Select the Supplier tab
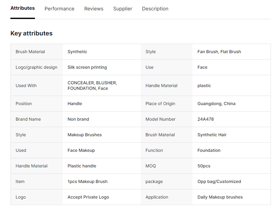This screenshot has height=212, width=278. pos(123,9)
